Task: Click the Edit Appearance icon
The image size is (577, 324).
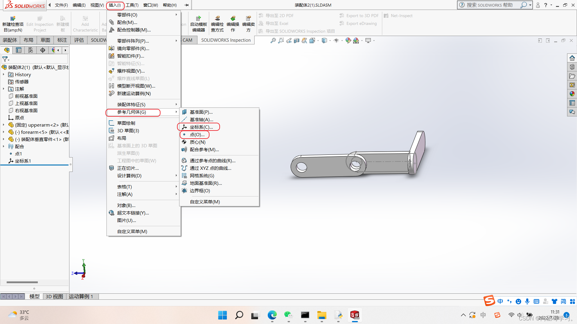Action: click(348, 40)
